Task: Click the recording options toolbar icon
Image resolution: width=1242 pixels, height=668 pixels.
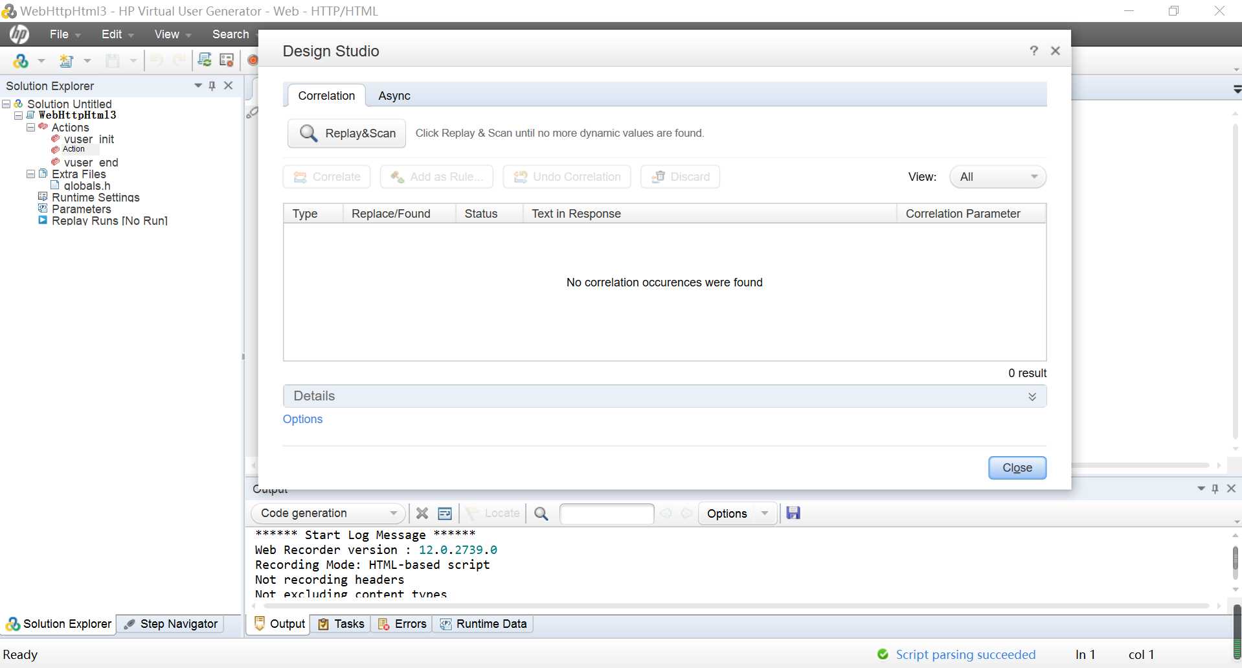Action: pos(227,60)
